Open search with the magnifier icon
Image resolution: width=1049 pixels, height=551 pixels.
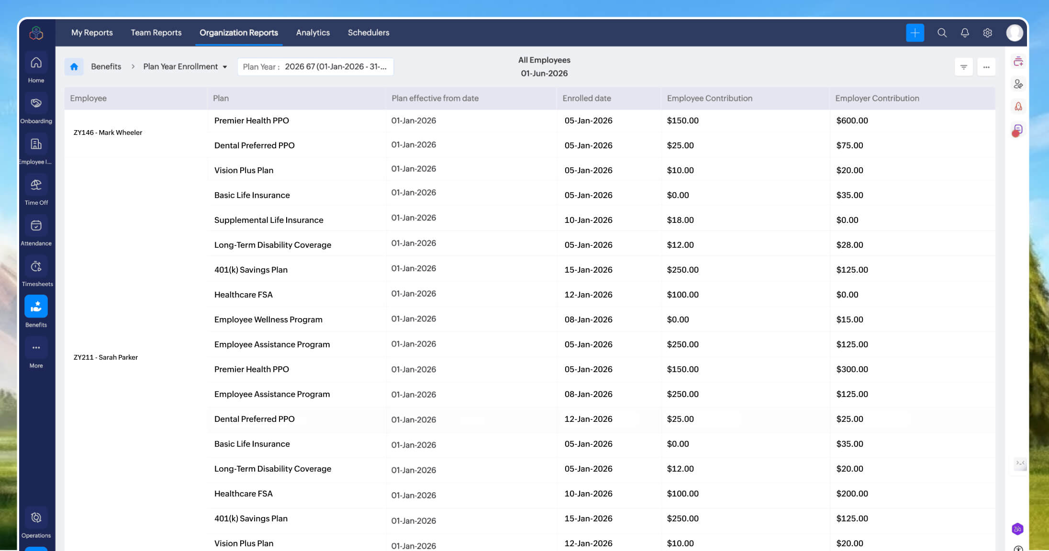(x=942, y=33)
